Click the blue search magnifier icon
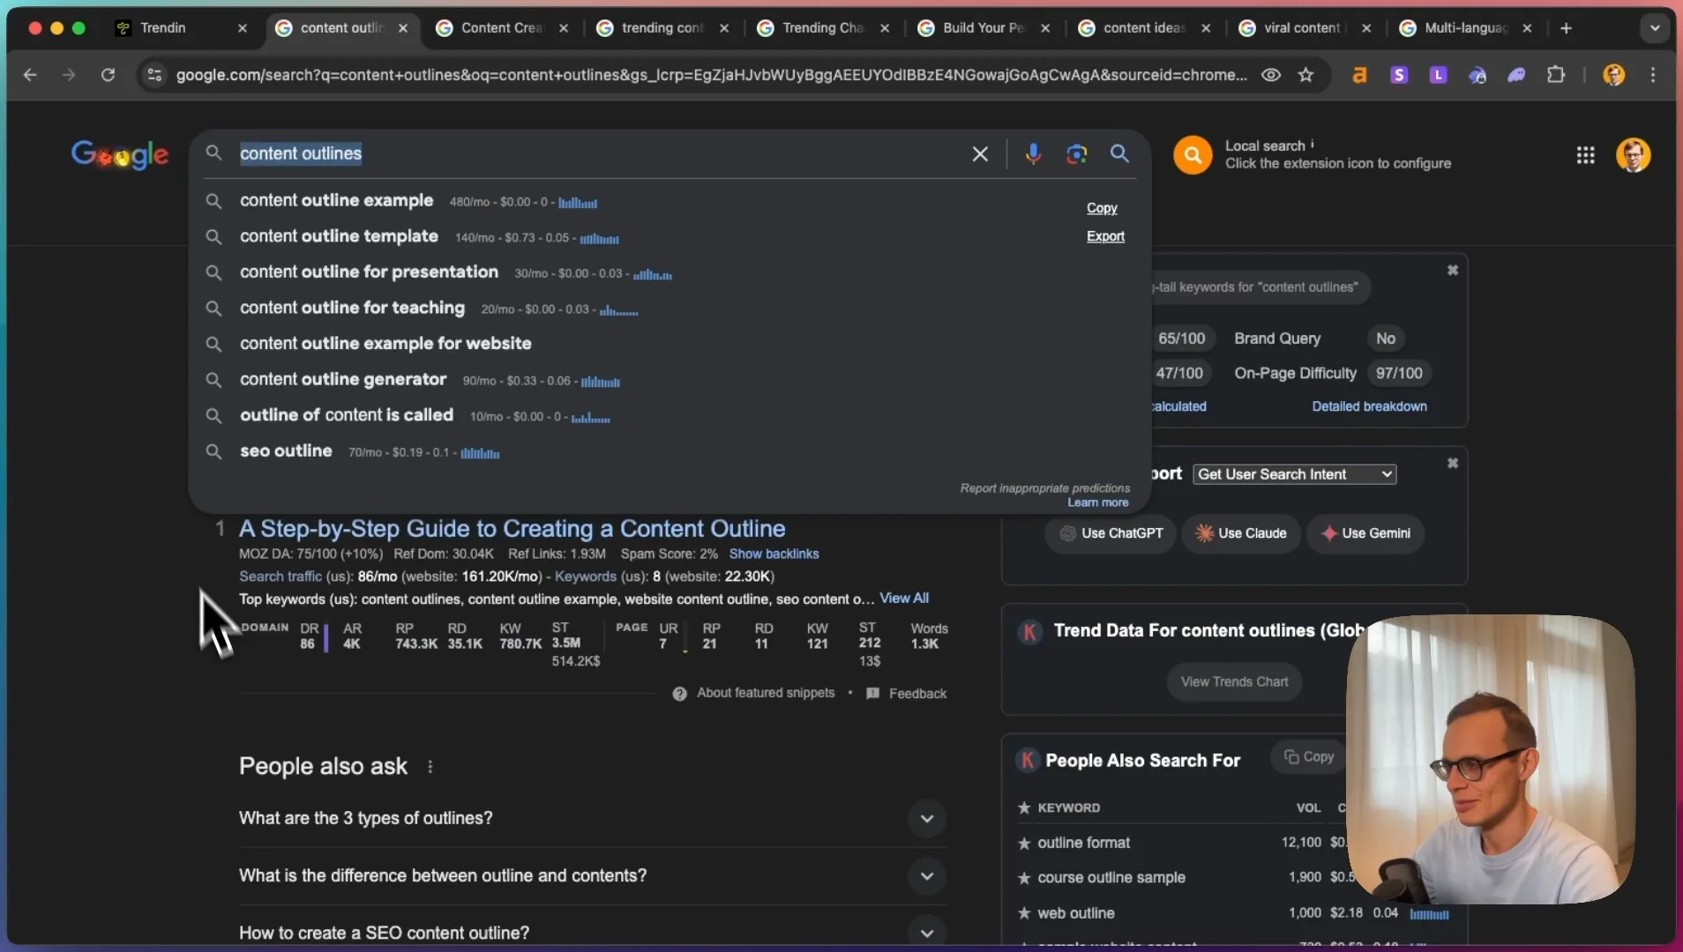The width and height of the screenshot is (1683, 952). (1119, 154)
